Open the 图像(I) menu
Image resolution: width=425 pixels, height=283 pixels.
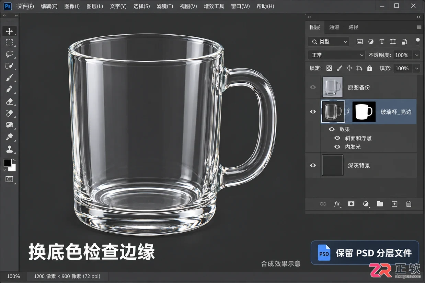(72, 6)
